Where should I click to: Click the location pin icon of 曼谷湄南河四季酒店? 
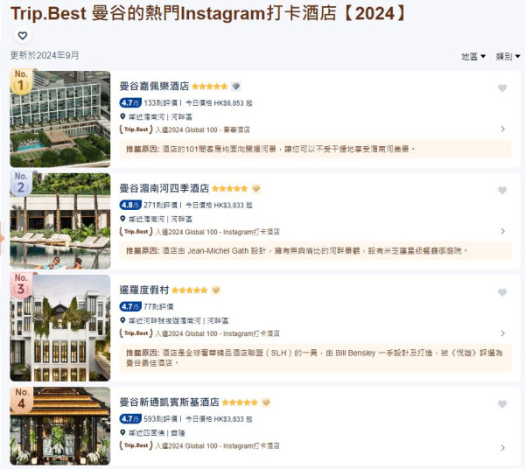122,219
